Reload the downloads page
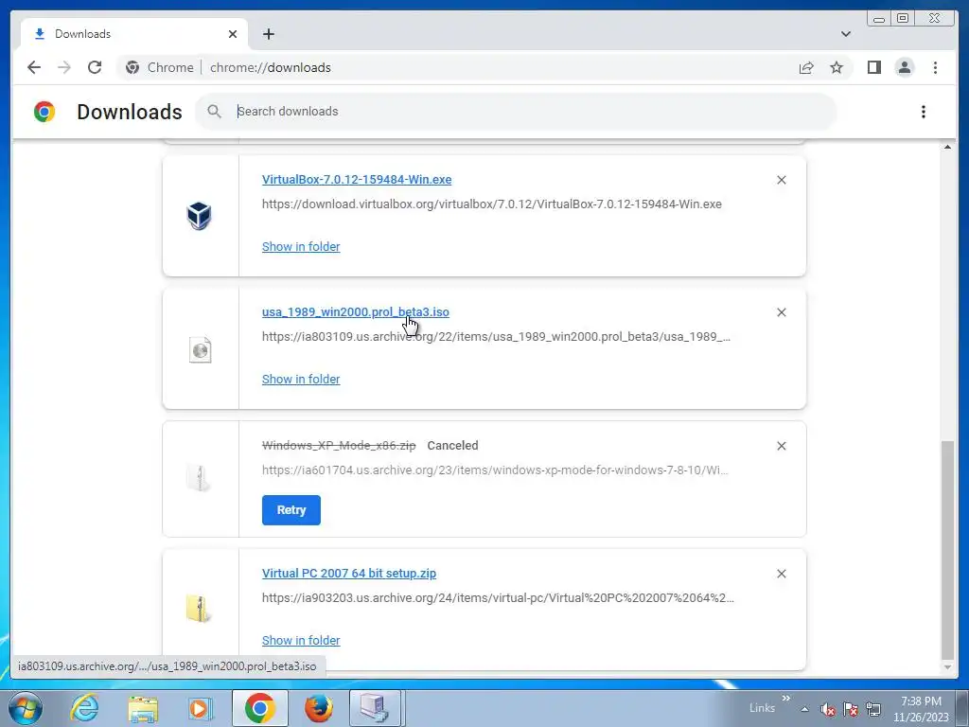Viewport: 969px width, 727px height. (95, 67)
